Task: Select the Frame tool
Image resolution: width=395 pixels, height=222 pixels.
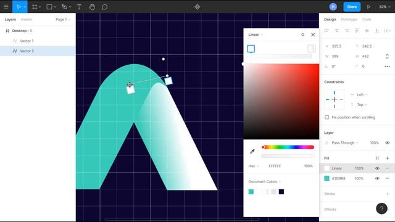Action: [35, 7]
